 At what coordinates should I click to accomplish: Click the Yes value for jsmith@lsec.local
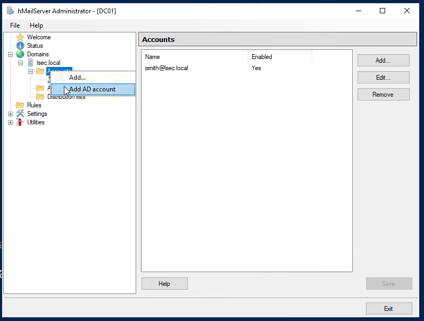(x=256, y=68)
